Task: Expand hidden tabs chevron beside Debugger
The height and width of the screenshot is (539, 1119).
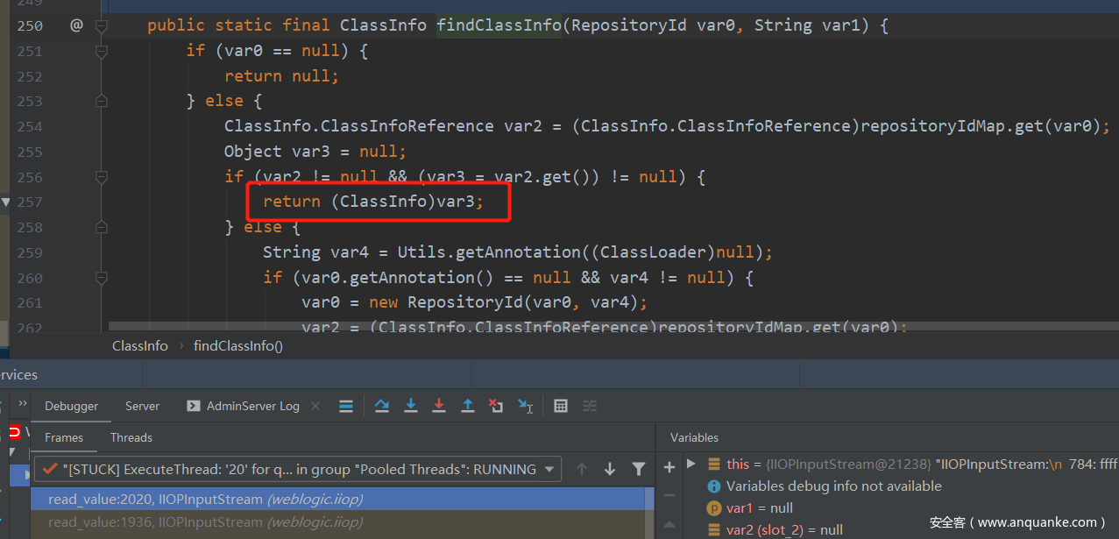Action: tap(23, 404)
